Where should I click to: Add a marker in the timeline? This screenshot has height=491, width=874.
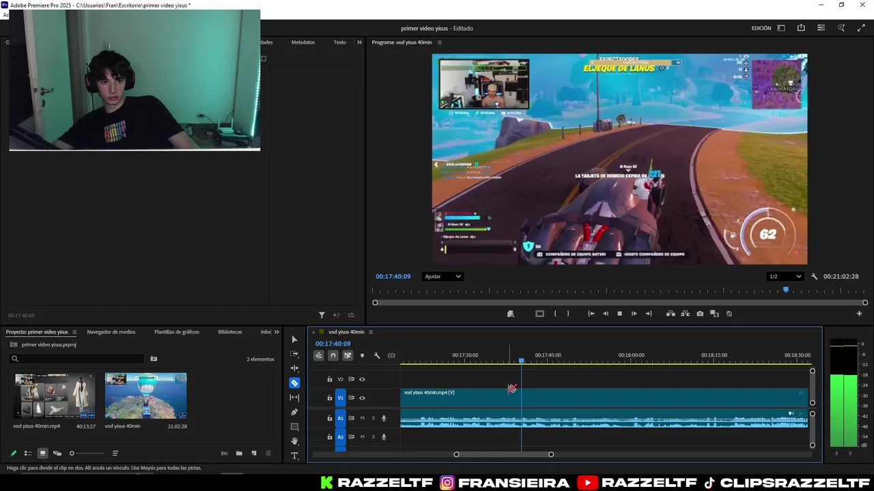coord(362,355)
